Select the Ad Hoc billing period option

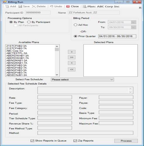pos(75,25)
